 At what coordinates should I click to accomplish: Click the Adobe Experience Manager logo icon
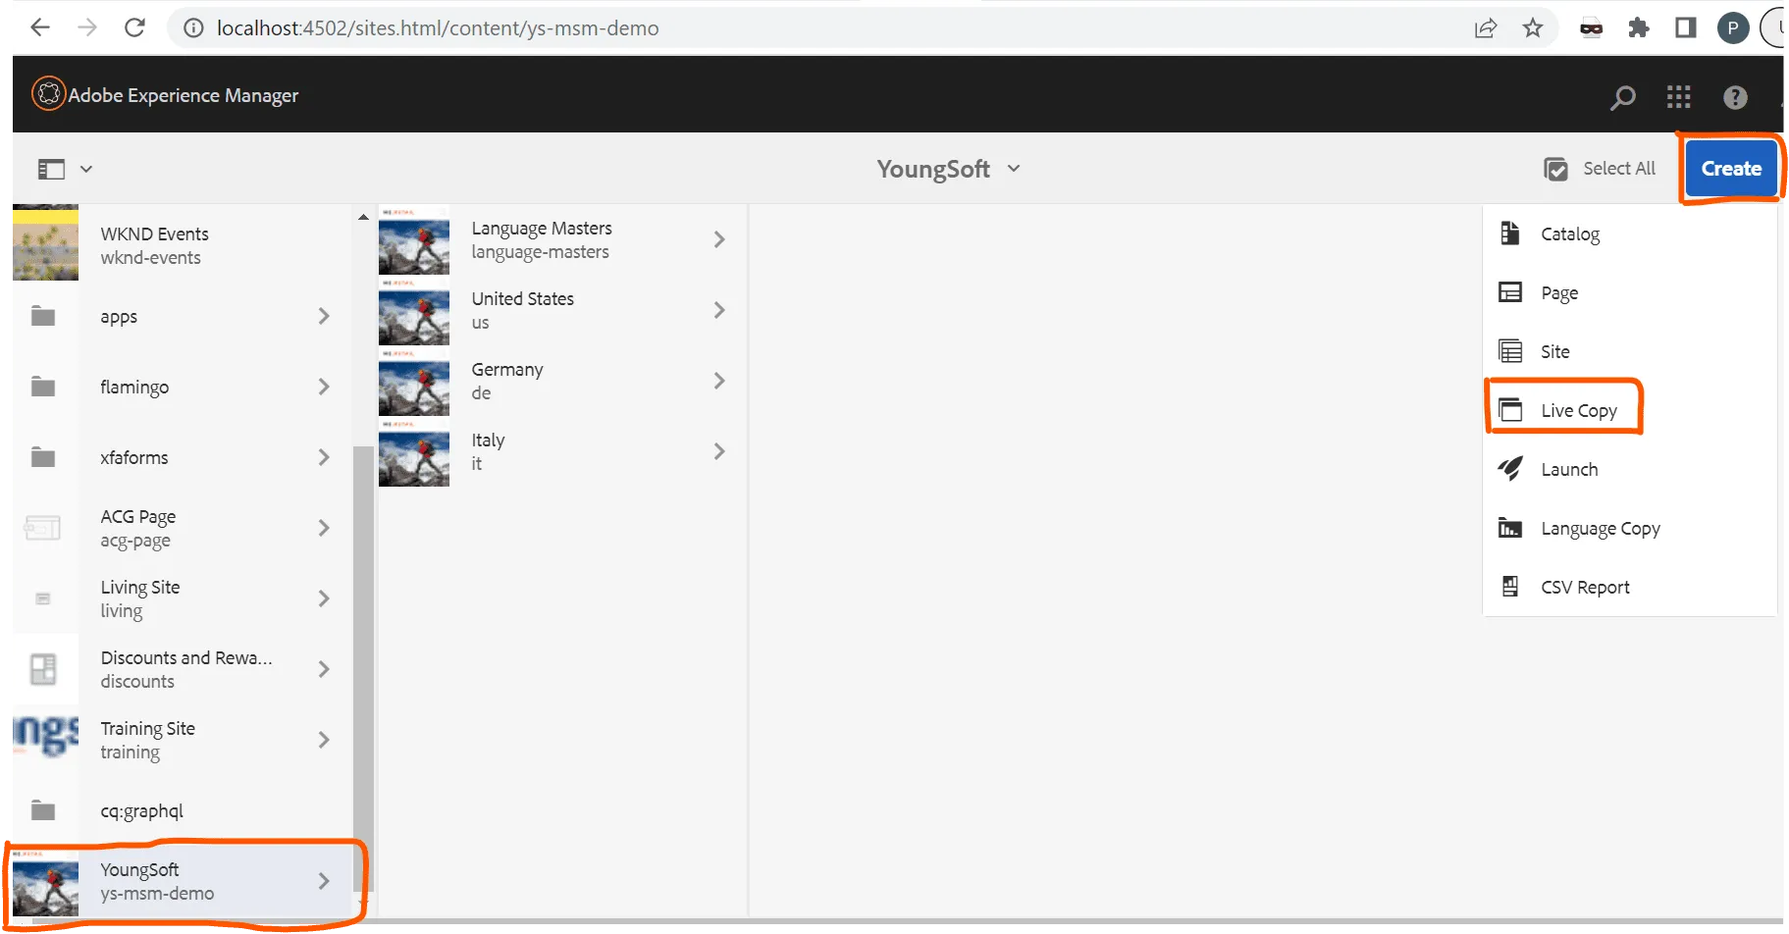(x=48, y=94)
